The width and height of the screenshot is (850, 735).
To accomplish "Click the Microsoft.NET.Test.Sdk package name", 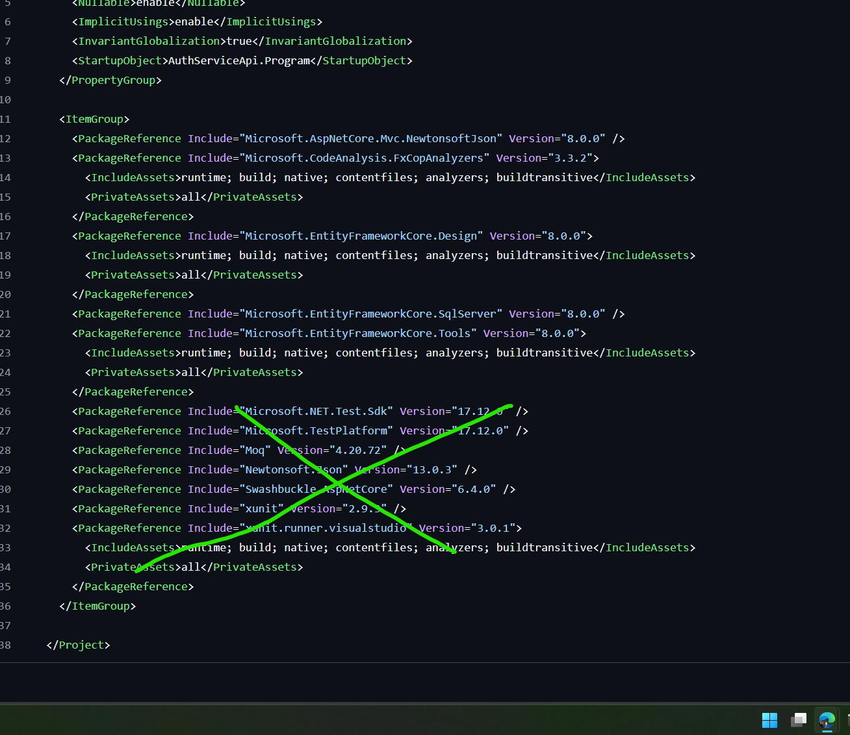I will (x=316, y=411).
